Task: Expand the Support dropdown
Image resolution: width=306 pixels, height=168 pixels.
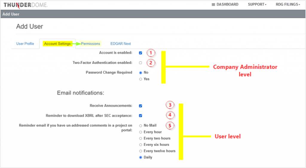Action: tap(257, 4)
